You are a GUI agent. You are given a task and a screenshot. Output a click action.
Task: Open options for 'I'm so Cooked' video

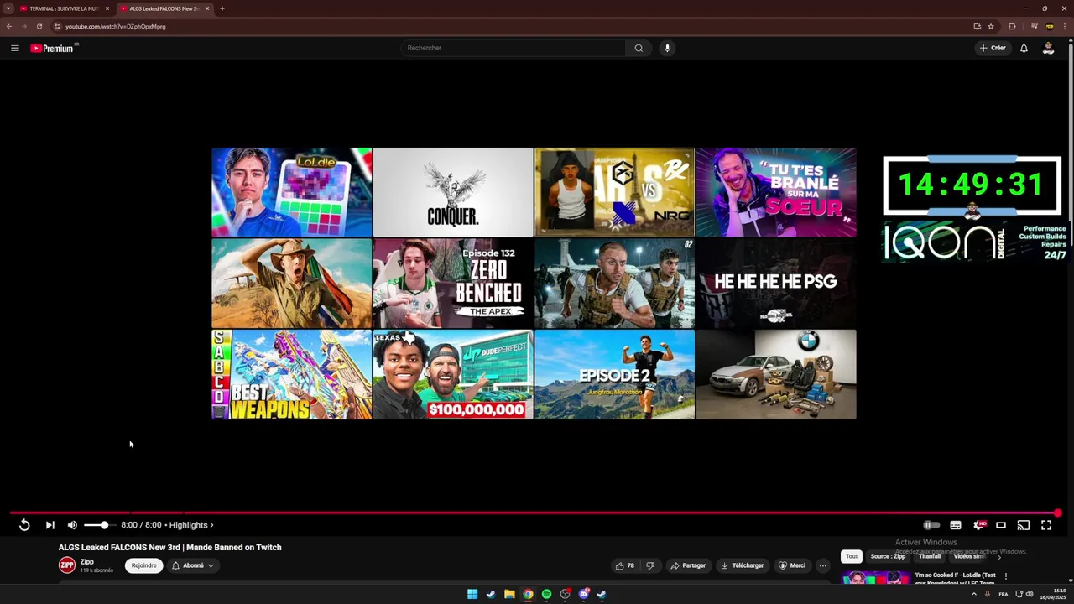tap(1005, 576)
